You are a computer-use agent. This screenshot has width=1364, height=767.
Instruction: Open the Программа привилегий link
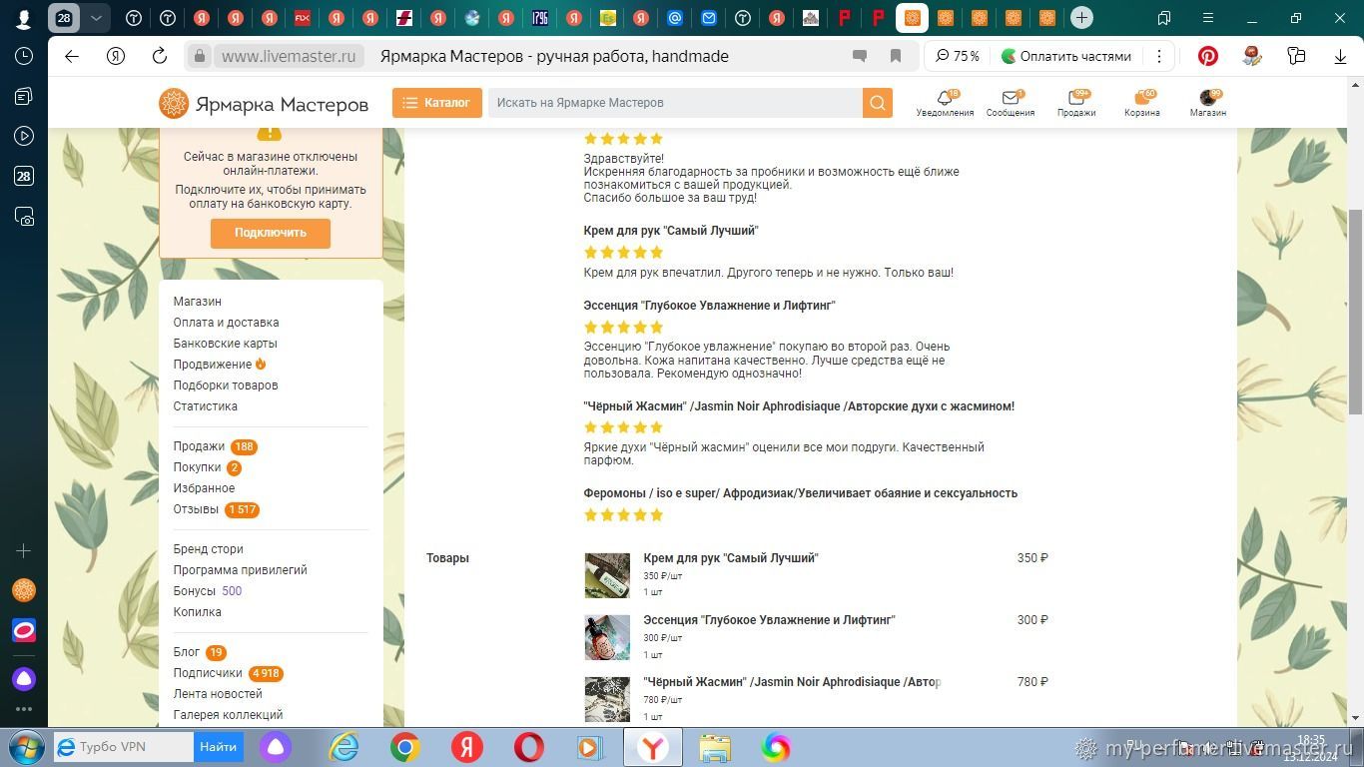[x=241, y=570]
